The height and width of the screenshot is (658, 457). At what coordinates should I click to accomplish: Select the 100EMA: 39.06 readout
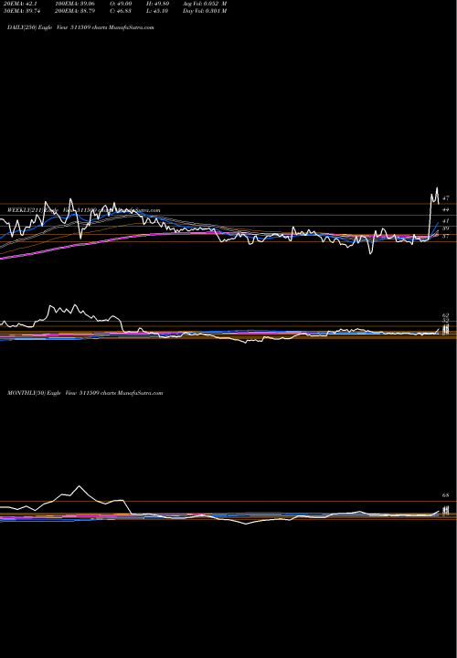click(77, 4)
